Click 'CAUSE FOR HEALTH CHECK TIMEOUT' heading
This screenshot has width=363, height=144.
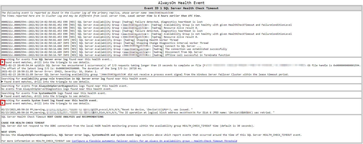23,123
